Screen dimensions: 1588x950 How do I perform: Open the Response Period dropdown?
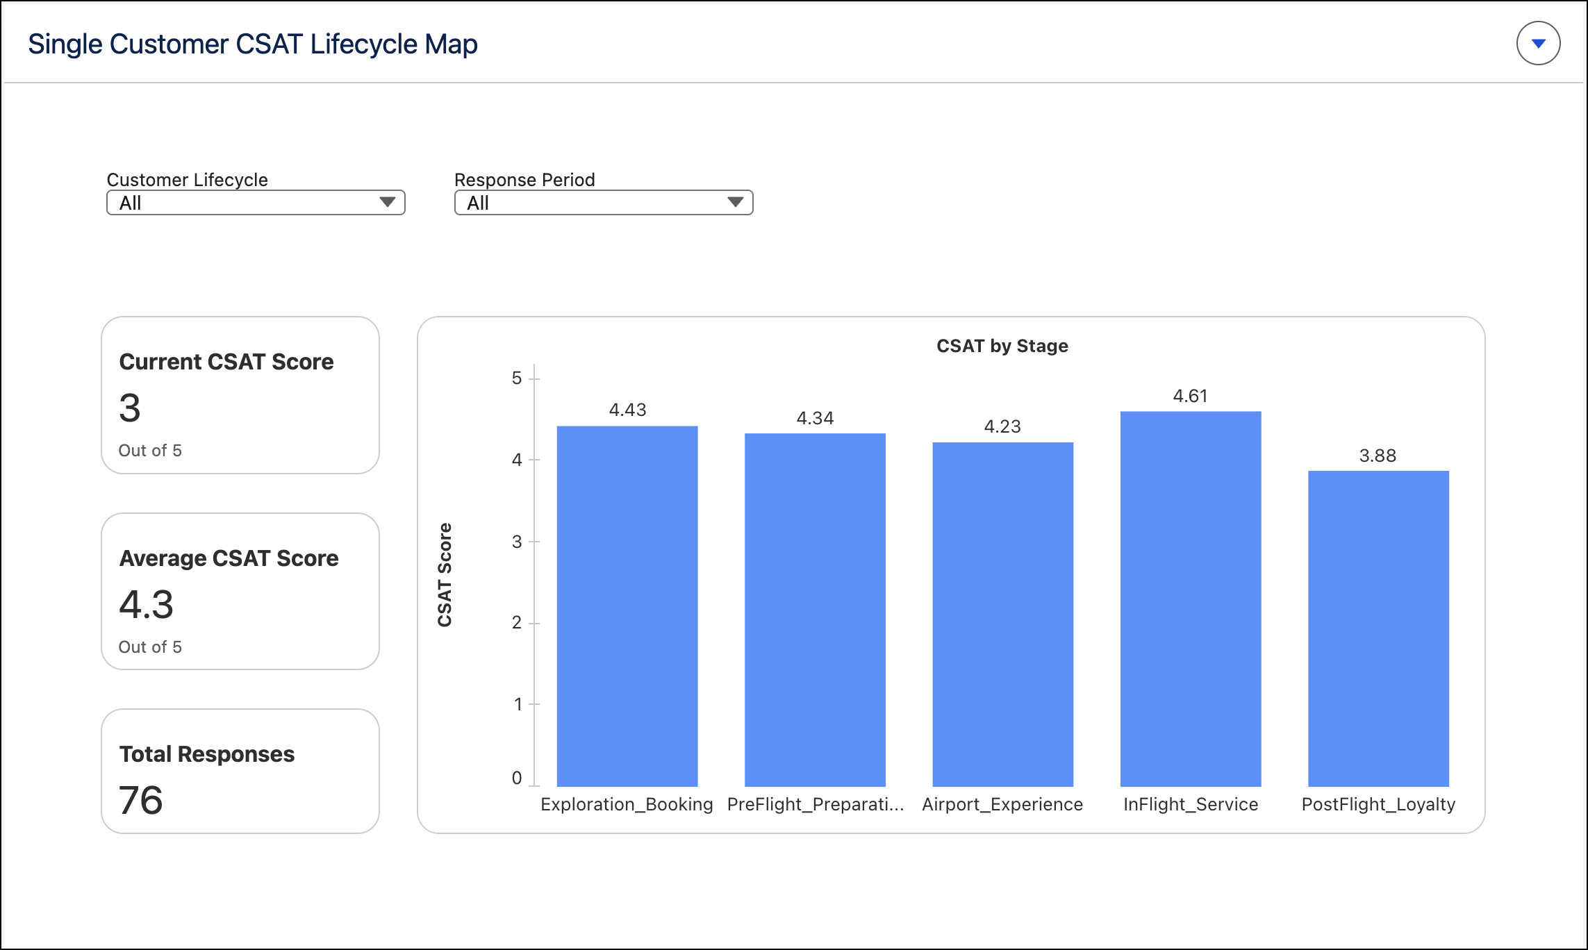(604, 203)
